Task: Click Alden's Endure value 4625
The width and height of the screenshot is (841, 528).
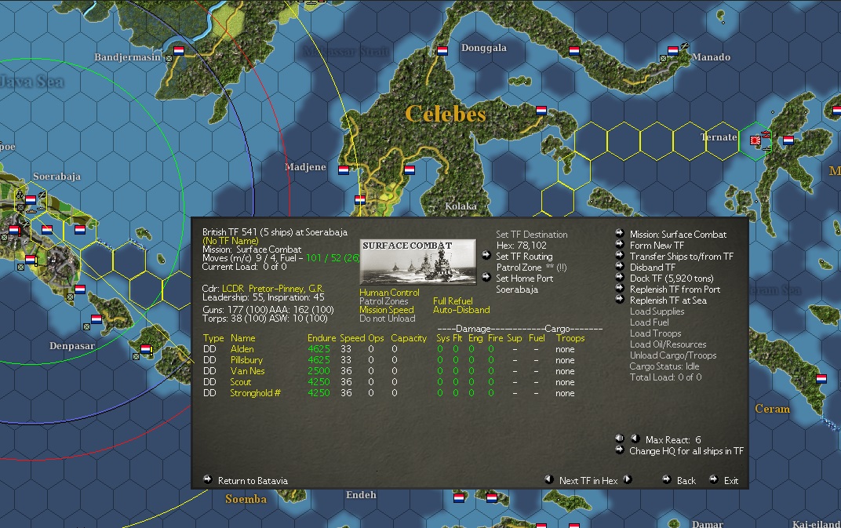Action: (319, 349)
